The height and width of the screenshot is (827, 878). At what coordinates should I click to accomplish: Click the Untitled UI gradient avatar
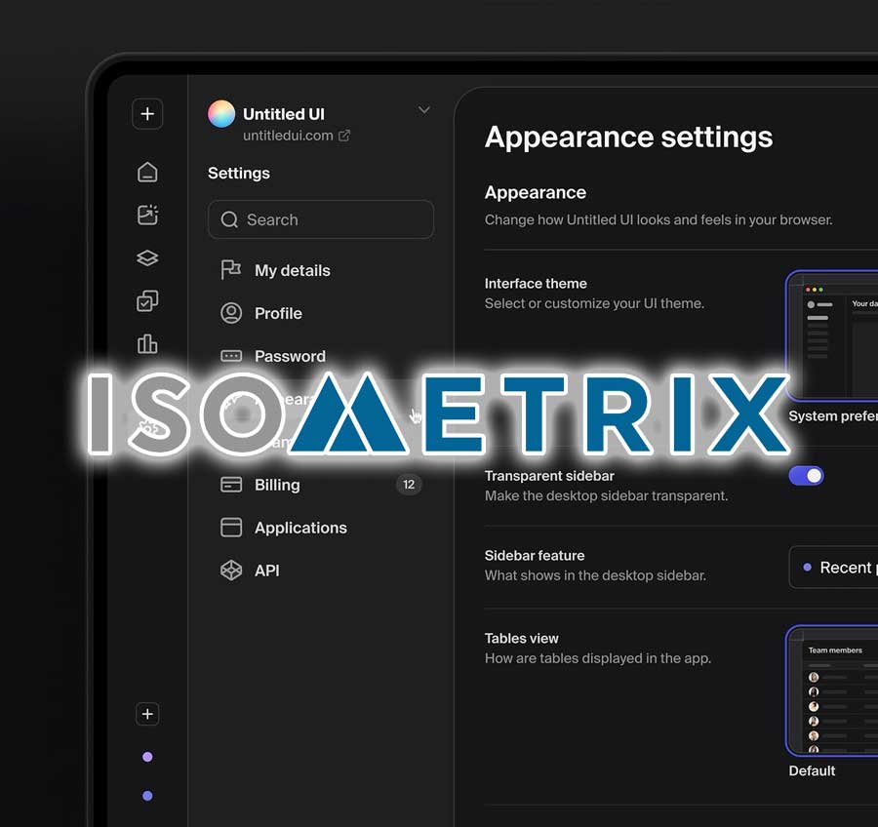(221, 114)
